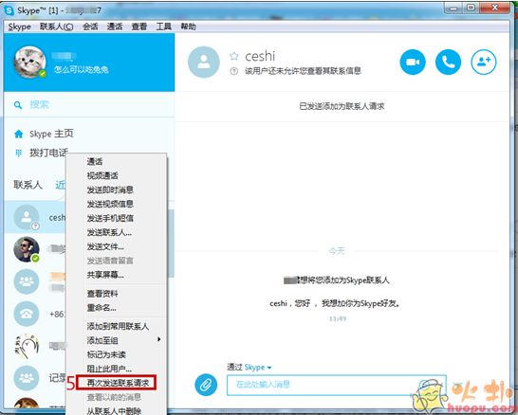Open the 通话 menu in the menu bar

115,27
